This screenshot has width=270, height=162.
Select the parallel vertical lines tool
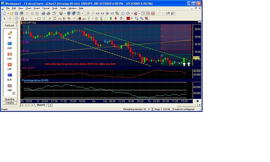[89, 19]
